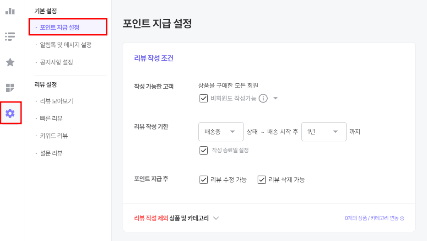
Task: Toggle the 비회원도 작성가능 checkbox
Action: [203, 98]
